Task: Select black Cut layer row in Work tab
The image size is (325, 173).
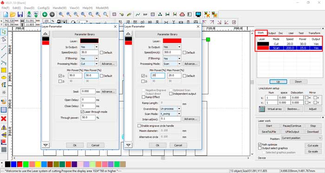Action: pos(290,44)
